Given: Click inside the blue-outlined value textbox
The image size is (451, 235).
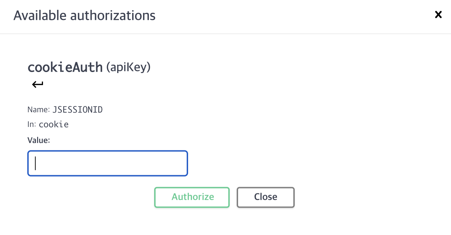Looking at the screenshot, I should [108, 163].
